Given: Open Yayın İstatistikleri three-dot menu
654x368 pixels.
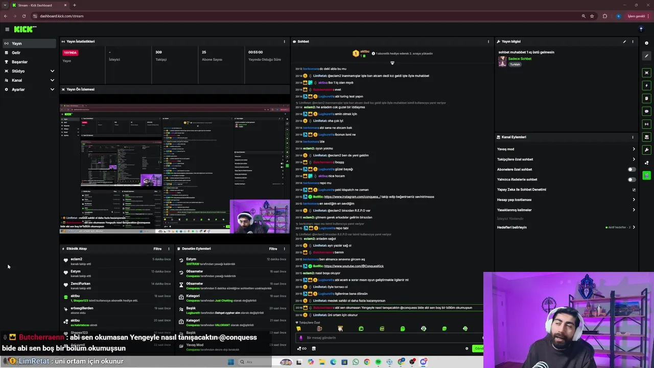Looking at the screenshot, I should (x=285, y=41).
